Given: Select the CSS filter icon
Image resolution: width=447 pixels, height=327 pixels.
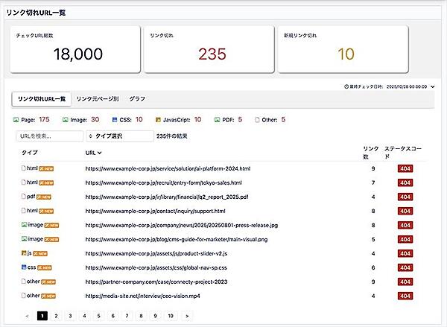Looking at the screenshot, I should pos(114,119).
